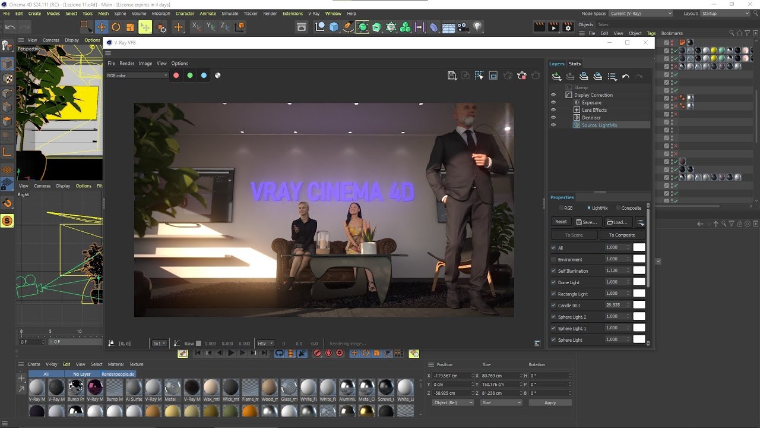760x428 pixels.
Task: Open the Size mode dropdown
Action: [x=502, y=402]
